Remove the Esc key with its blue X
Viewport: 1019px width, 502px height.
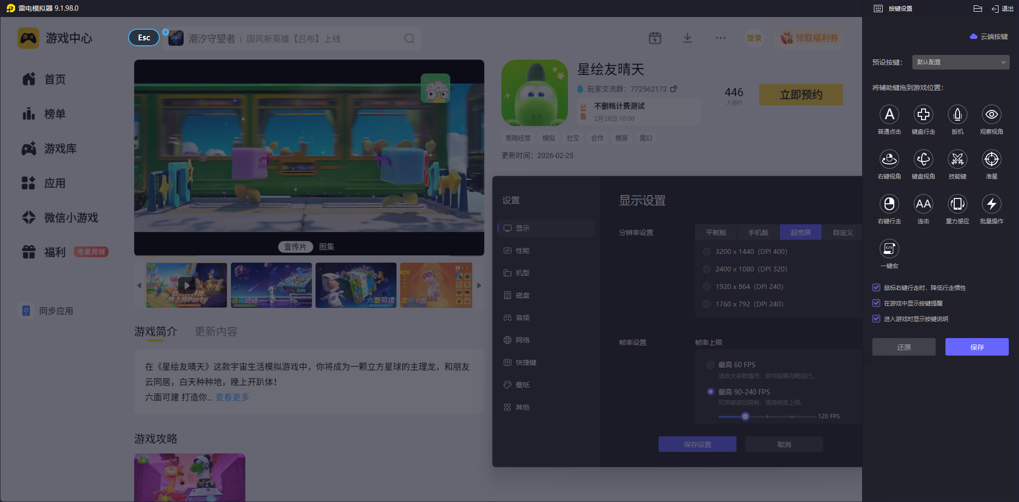[x=166, y=32]
